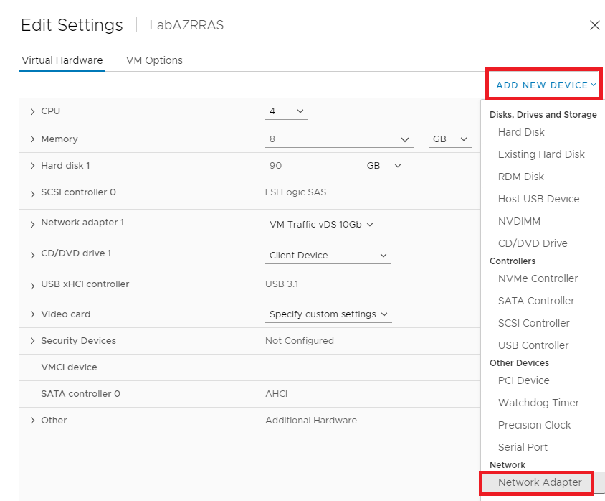Pick Serial Port from the menu
The height and width of the screenshot is (501, 605).
pyautogui.click(x=523, y=447)
